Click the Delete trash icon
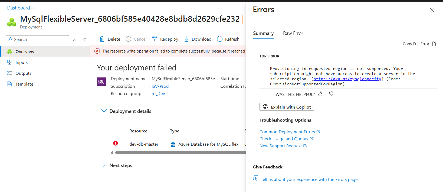Screen dimensions: 443x192 point(102,39)
